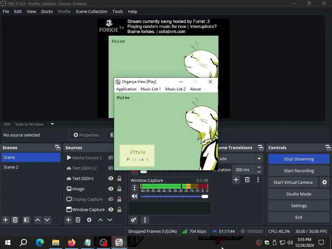The width and height of the screenshot is (332, 249).
Task: Open Window Capture audio options three-dot icon
Action: click(x=135, y=188)
